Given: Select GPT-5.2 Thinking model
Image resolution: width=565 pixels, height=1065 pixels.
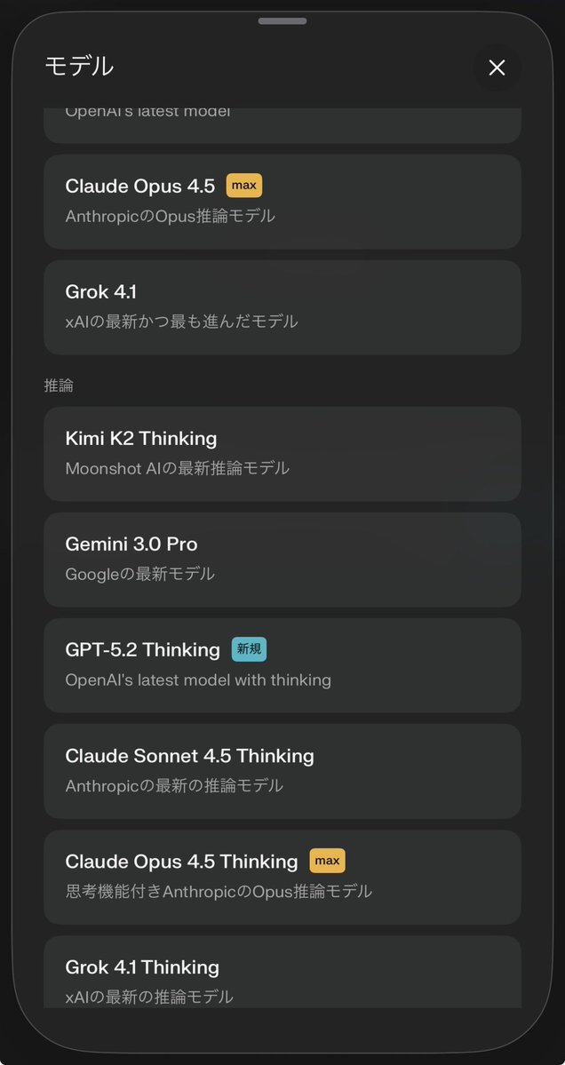Looking at the screenshot, I should 282,664.
